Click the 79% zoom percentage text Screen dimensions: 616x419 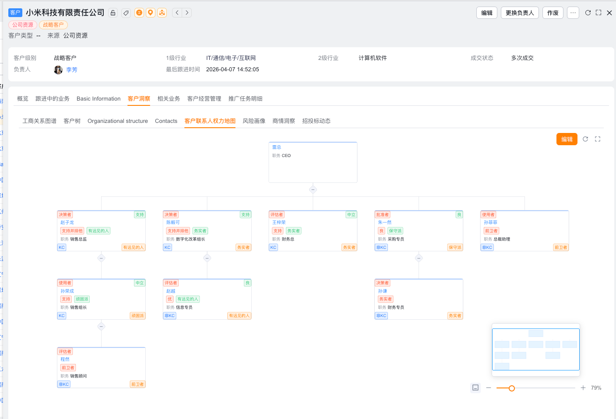point(596,388)
